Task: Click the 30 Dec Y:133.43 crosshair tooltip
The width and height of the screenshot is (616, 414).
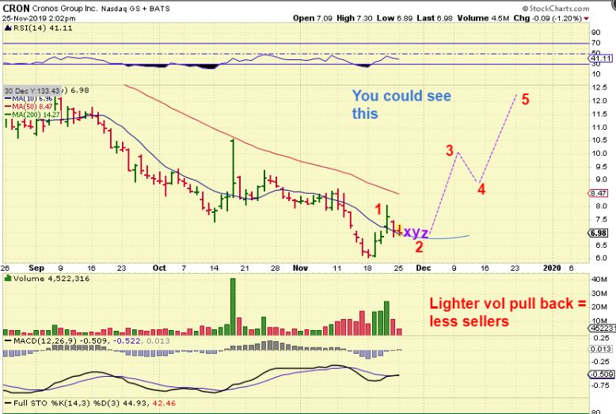Action: 32,91
